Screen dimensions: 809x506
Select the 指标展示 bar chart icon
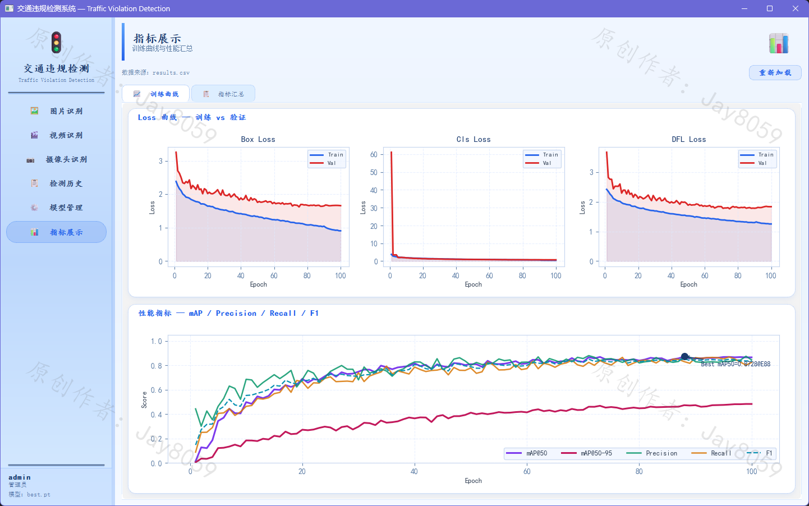[x=34, y=232]
